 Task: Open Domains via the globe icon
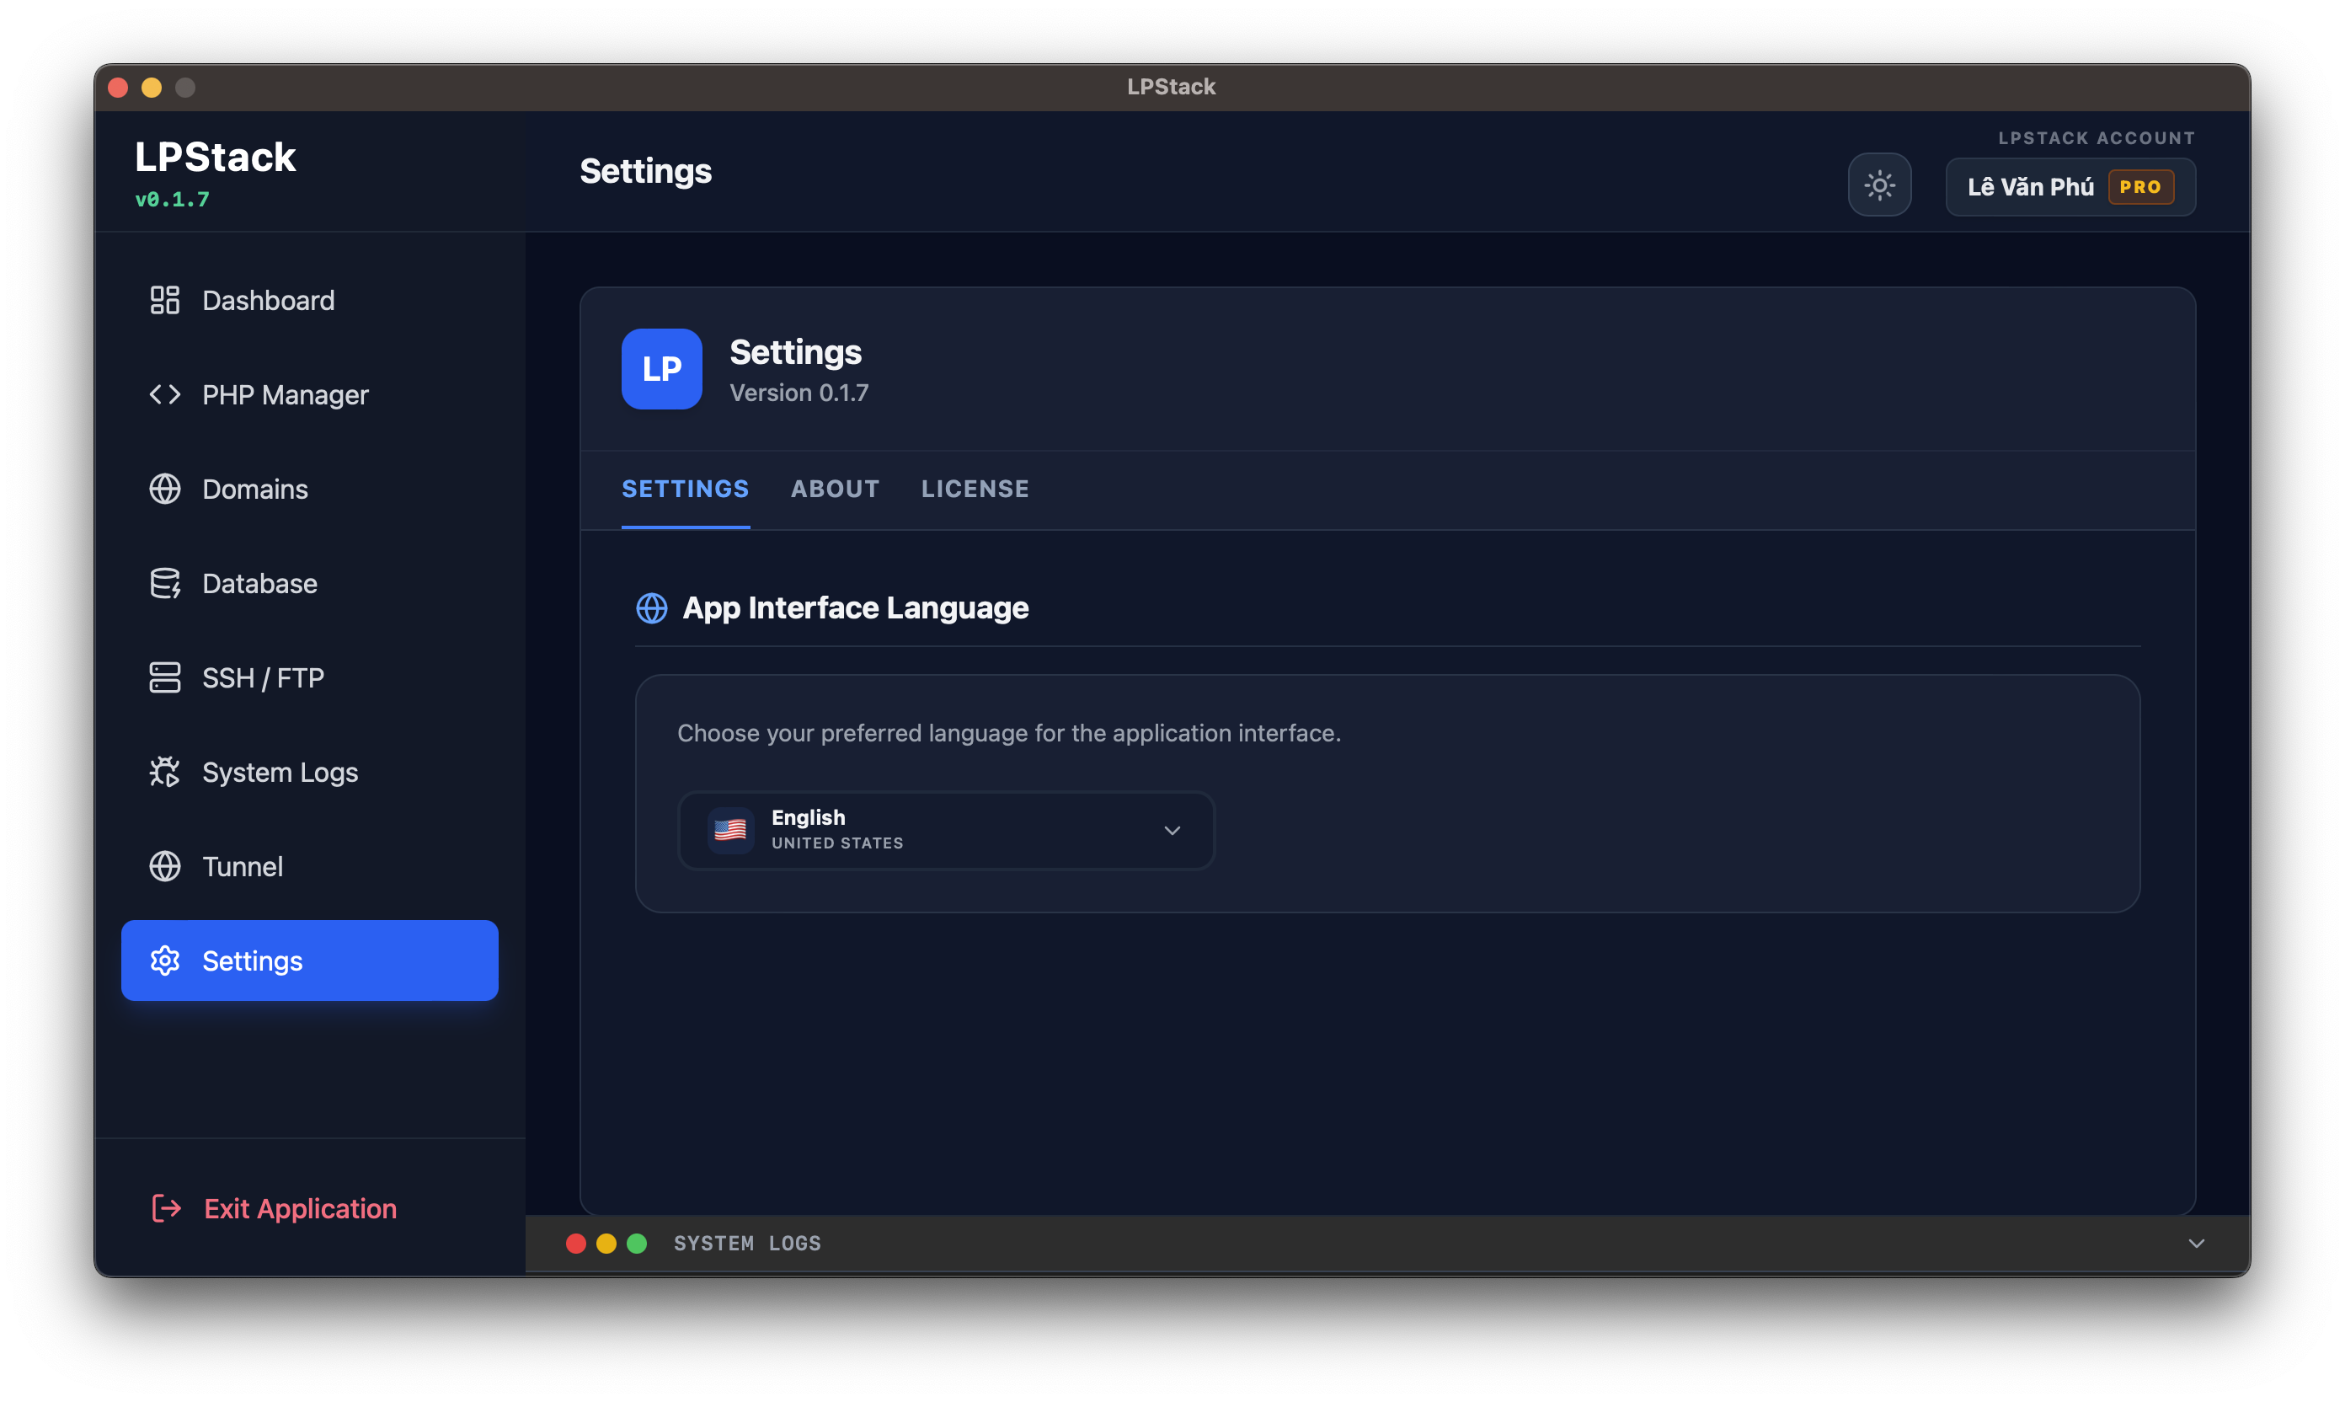164,489
